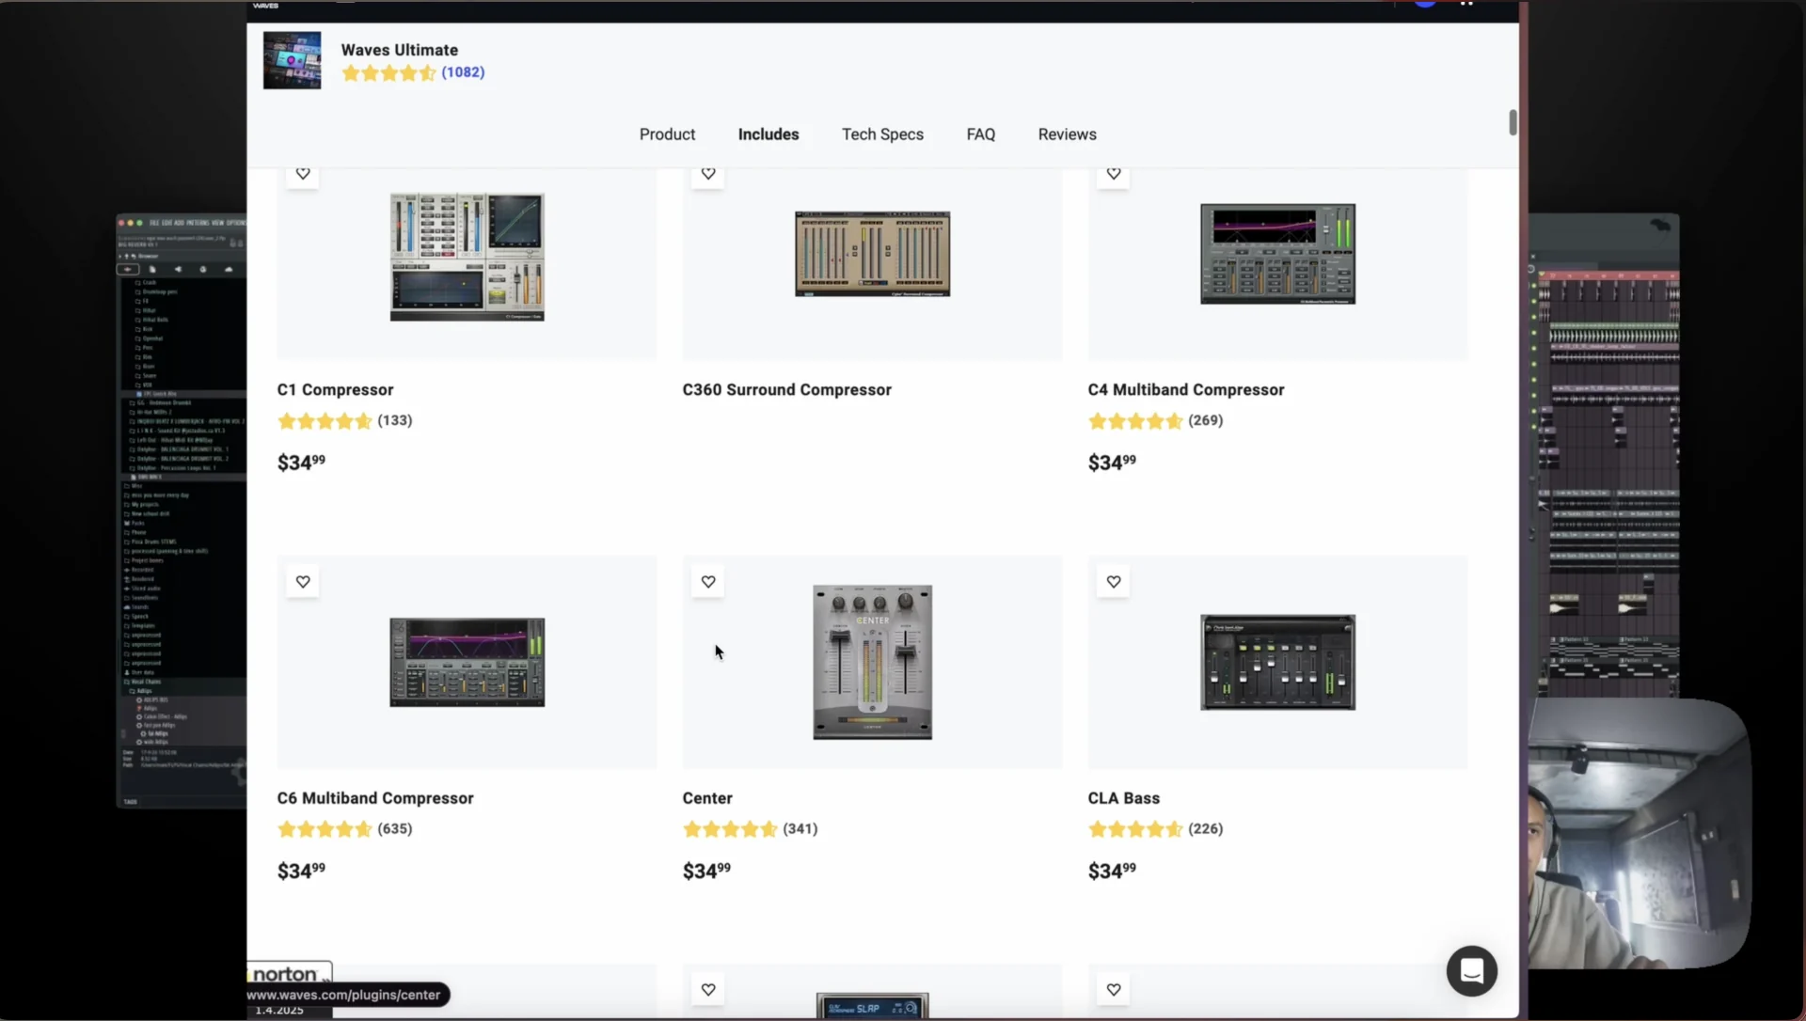
Task: Click the (269) rating count under C4 Multiband
Action: pyautogui.click(x=1206, y=420)
